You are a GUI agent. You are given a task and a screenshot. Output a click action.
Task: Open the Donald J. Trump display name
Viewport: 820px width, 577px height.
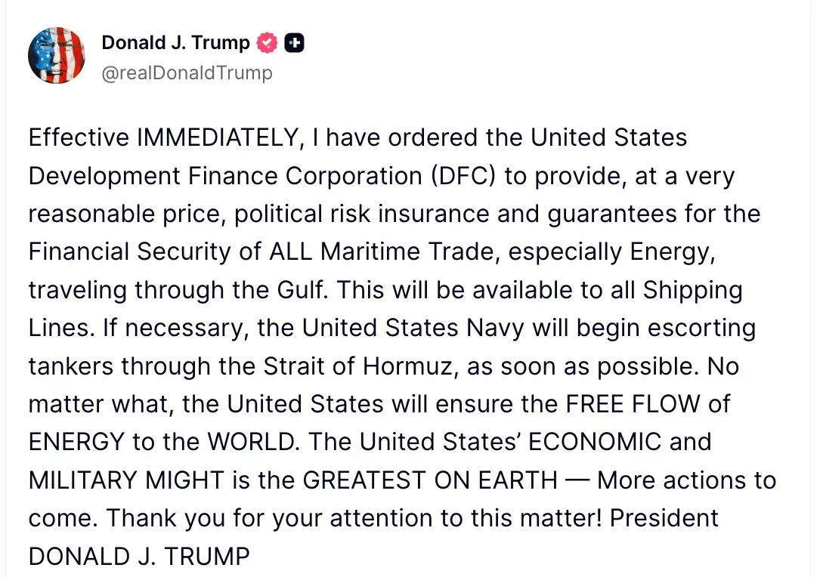pyautogui.click(x=175, y=43)
